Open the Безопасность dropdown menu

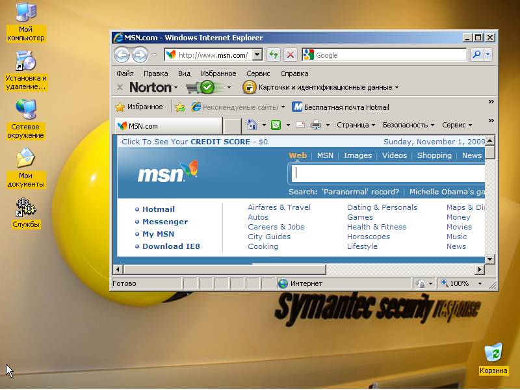tap(408, 125)
